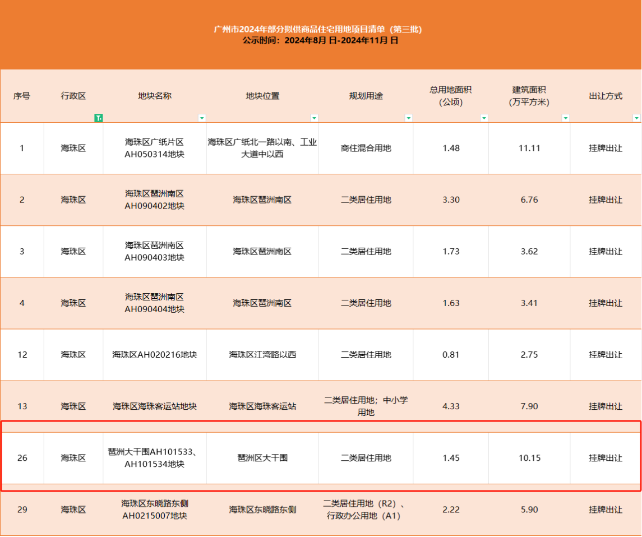Select the 商住混合用地 cell
The image size is (642, 537).
[x=366, y=148]
